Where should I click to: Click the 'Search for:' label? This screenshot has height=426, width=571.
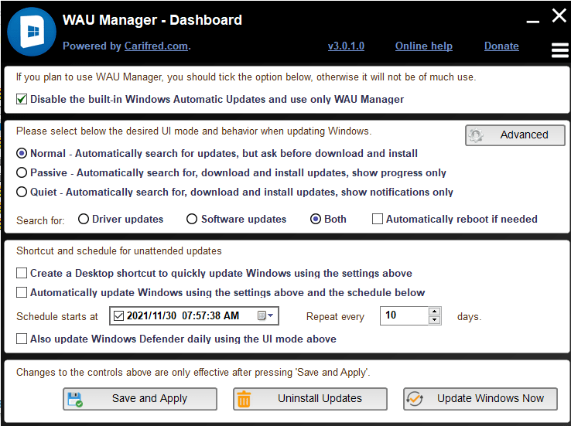coord(40,220)
